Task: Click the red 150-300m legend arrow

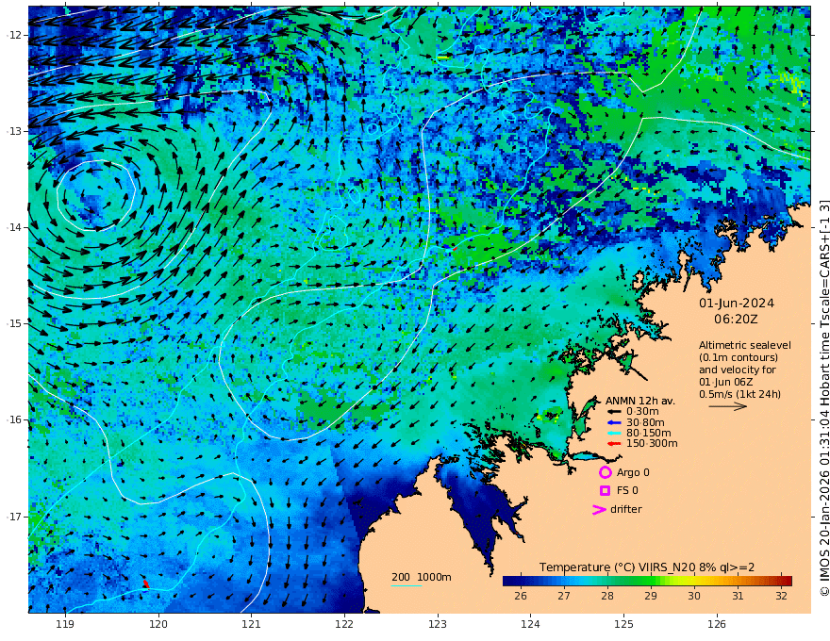Action: point(614,444)
